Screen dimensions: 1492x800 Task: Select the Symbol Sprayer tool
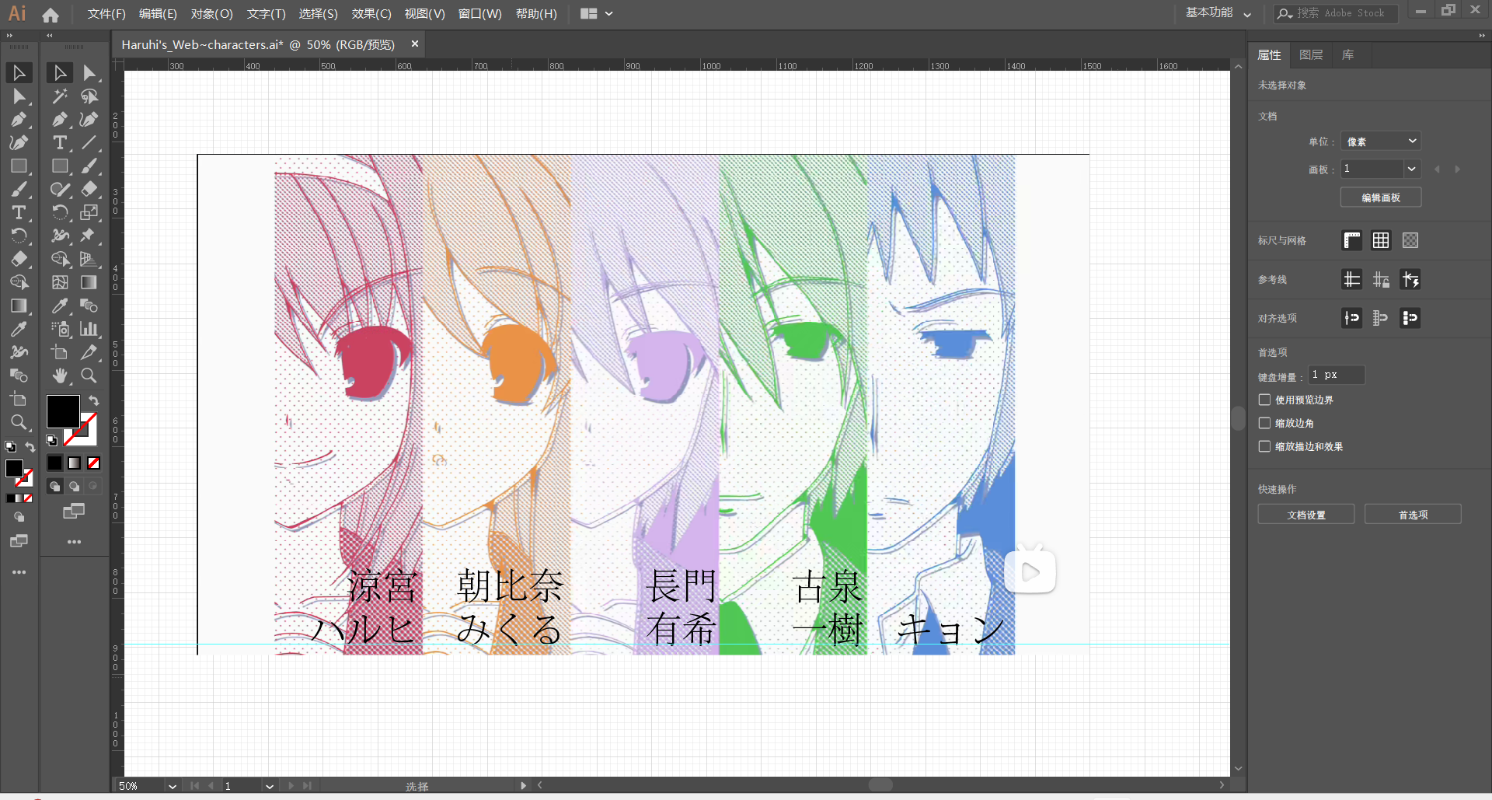click(60, 329)
